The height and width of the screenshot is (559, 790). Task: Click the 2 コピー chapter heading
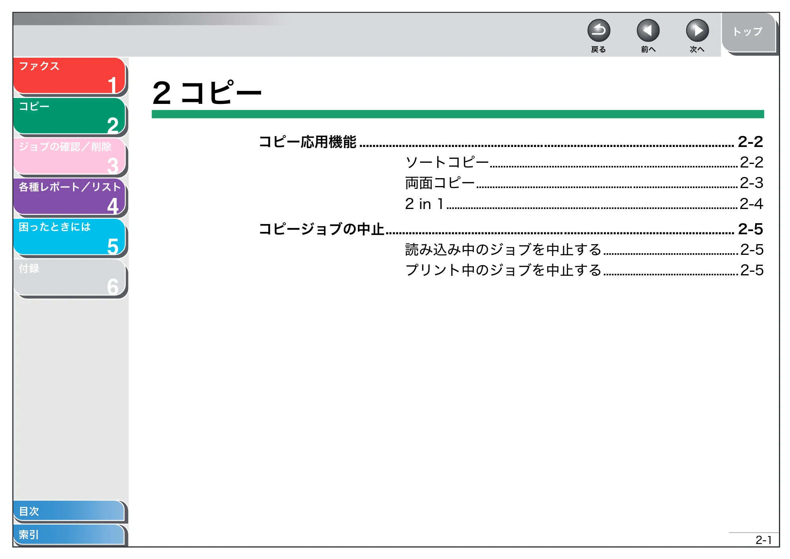pyautogui.click(x=207, y=93)
